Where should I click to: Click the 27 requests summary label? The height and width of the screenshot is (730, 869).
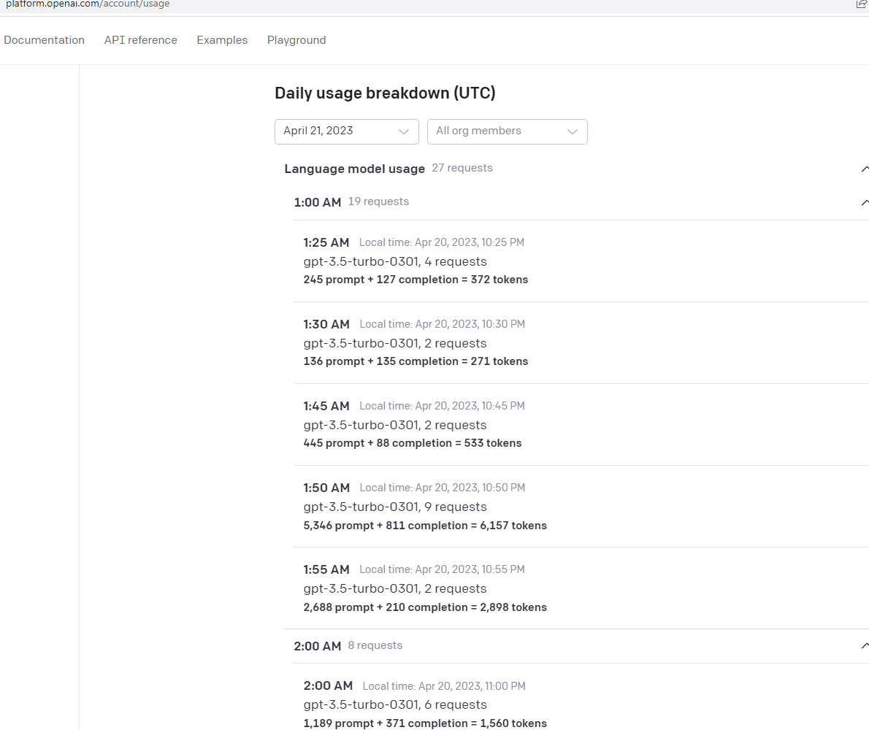pos(462,168)
